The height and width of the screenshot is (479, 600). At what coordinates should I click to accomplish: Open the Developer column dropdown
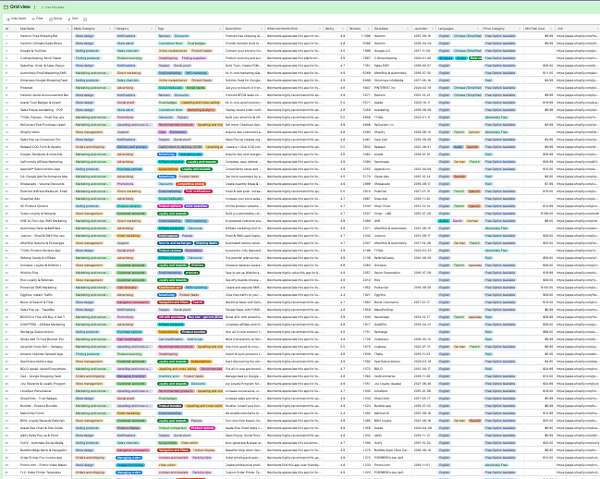click(408, 29)
